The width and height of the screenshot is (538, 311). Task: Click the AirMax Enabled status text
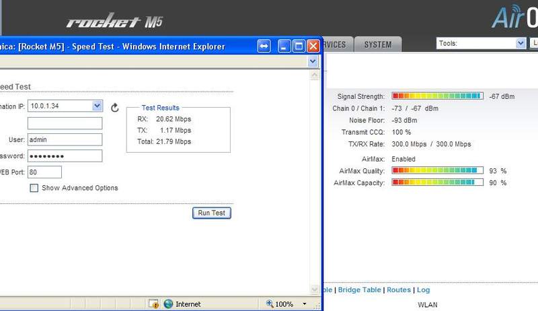[403, 159]
